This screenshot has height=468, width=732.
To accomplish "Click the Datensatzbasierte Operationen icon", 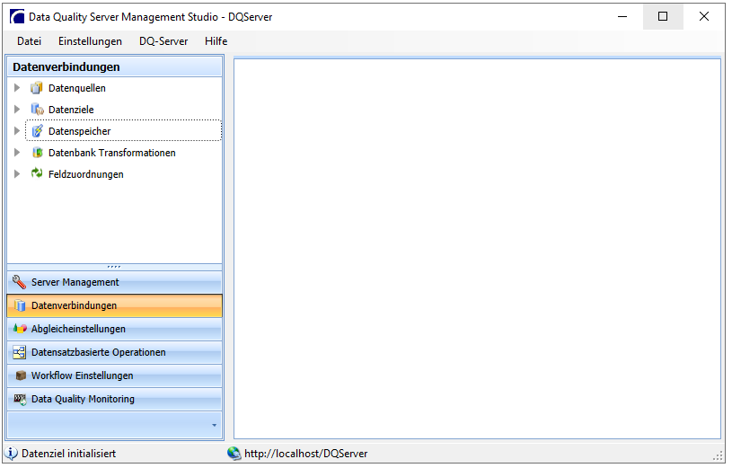I will coord(20,352).
